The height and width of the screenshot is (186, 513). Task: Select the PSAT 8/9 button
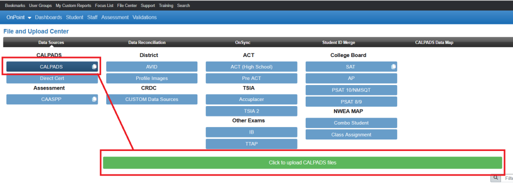pos(351,101)
